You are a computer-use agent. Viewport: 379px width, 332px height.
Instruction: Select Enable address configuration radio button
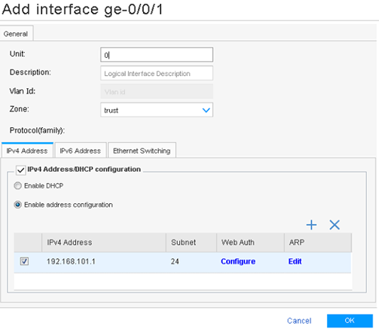pyautogui.click(x=17, y=205)
